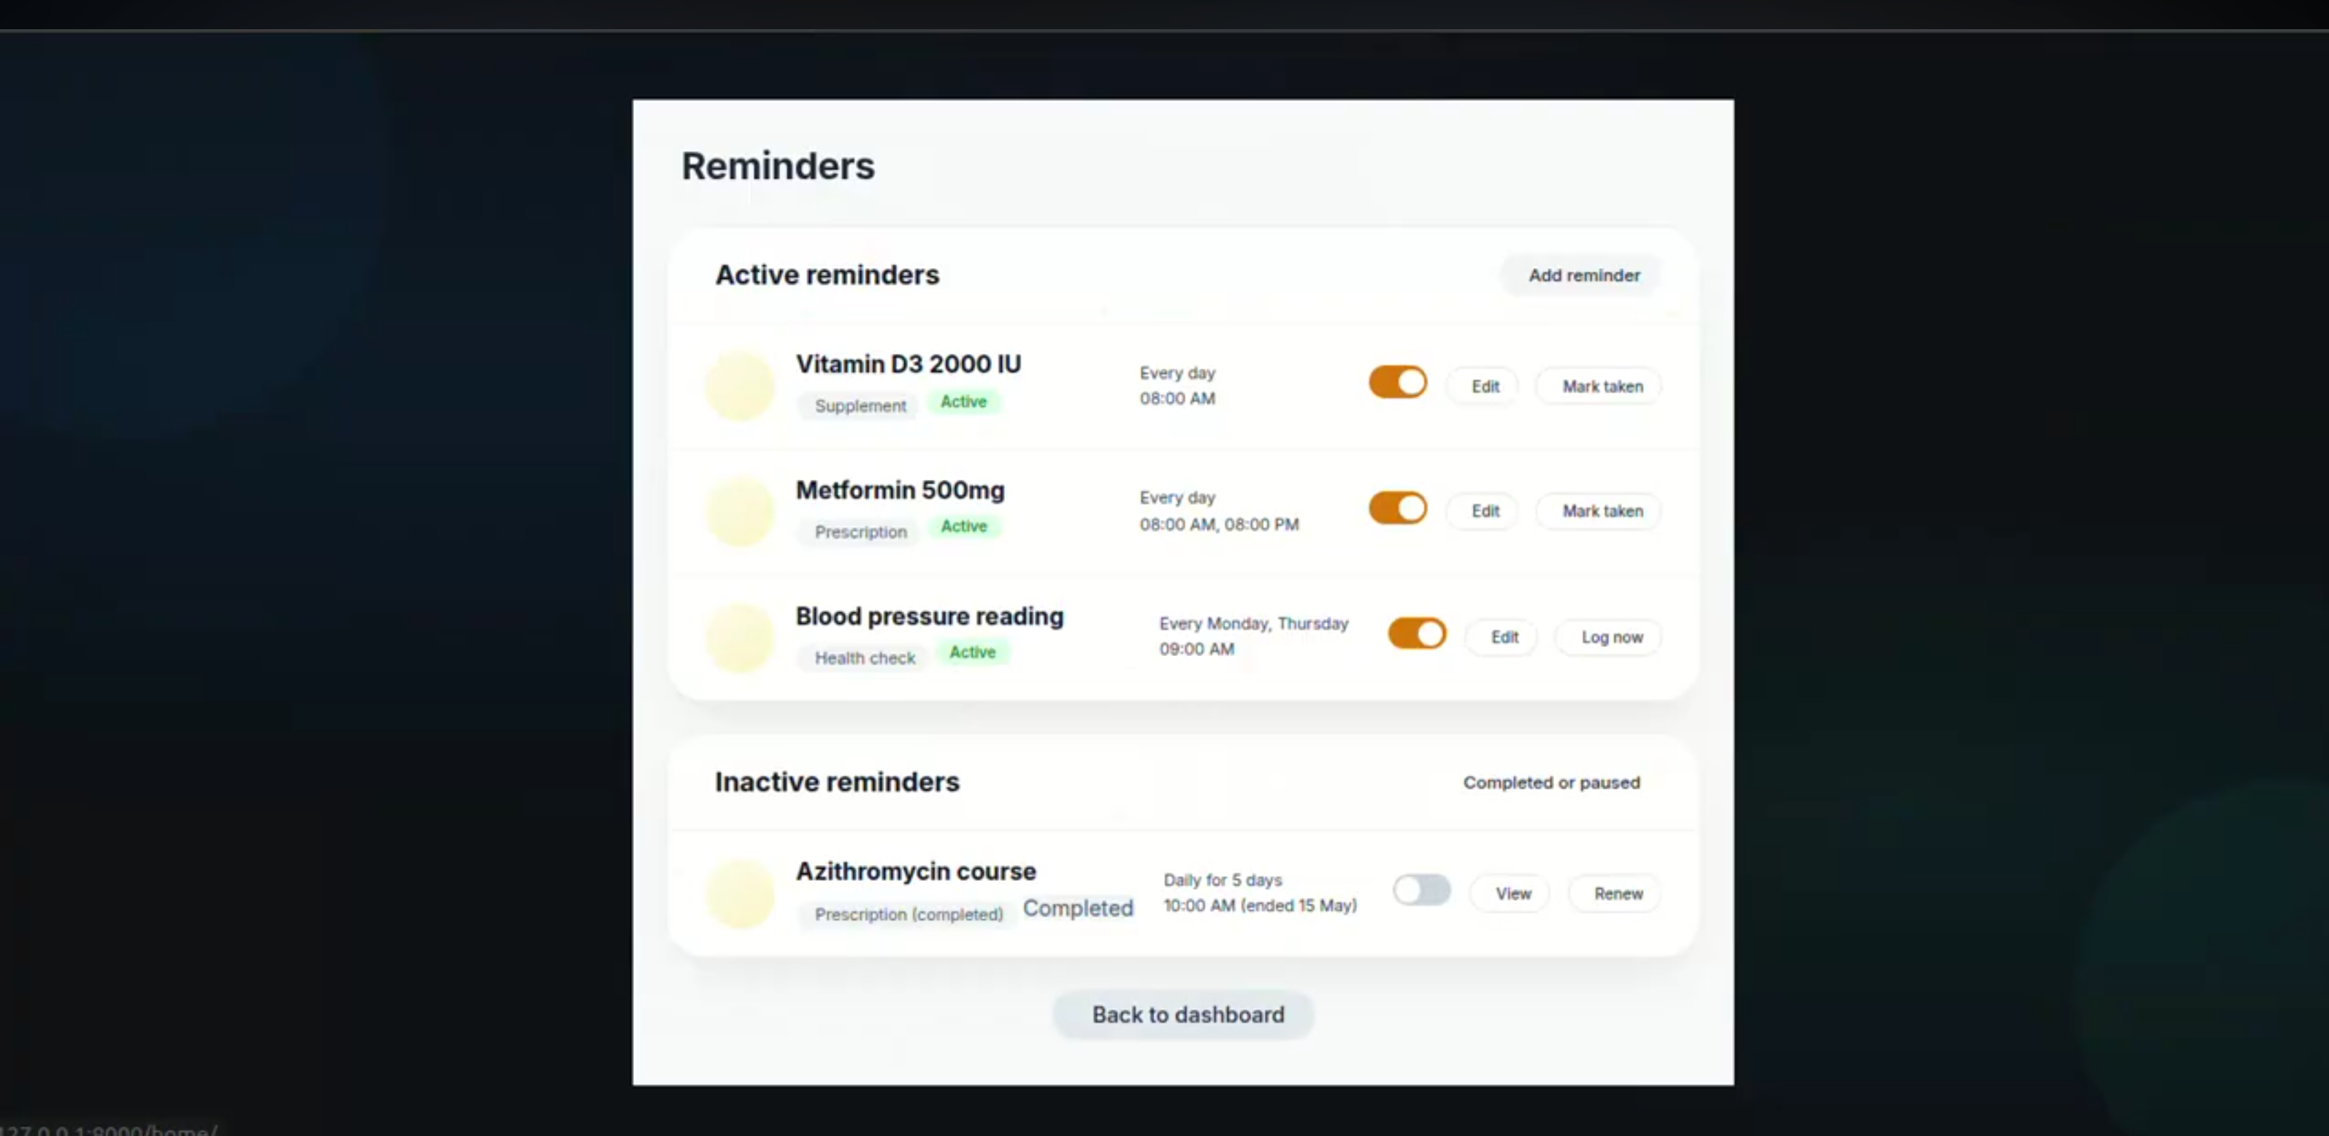
Task: Click the Health check tag
Action: click(x=864, y=657)
